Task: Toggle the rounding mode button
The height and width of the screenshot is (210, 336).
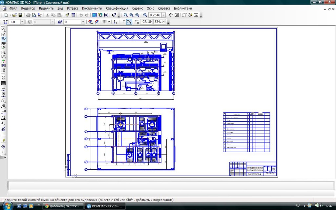Action: [129, 22]
